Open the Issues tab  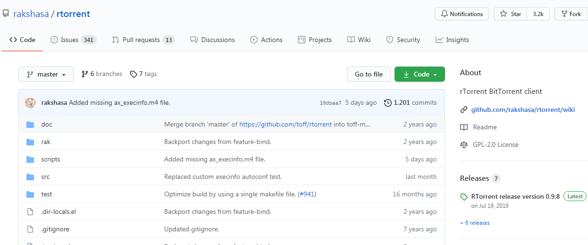[x=73, y=40]
